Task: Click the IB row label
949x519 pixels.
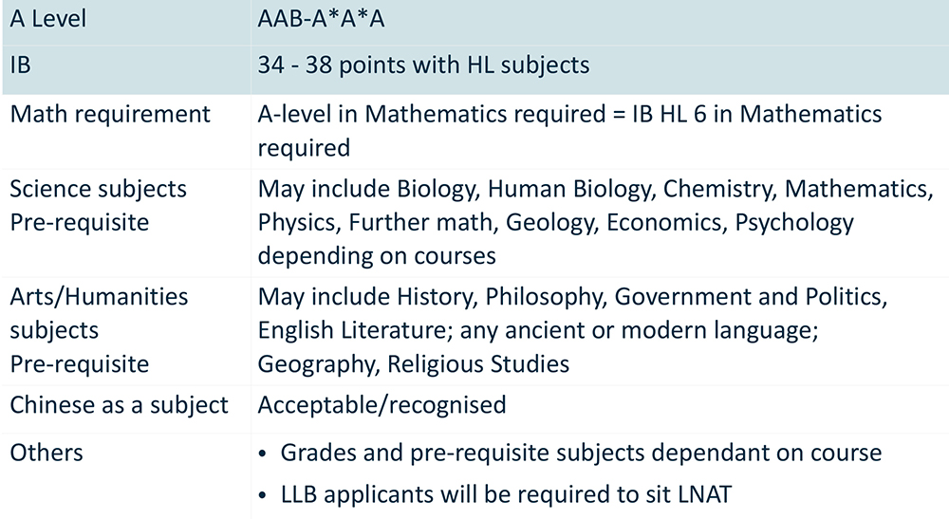Action: (x=20, y=65)
